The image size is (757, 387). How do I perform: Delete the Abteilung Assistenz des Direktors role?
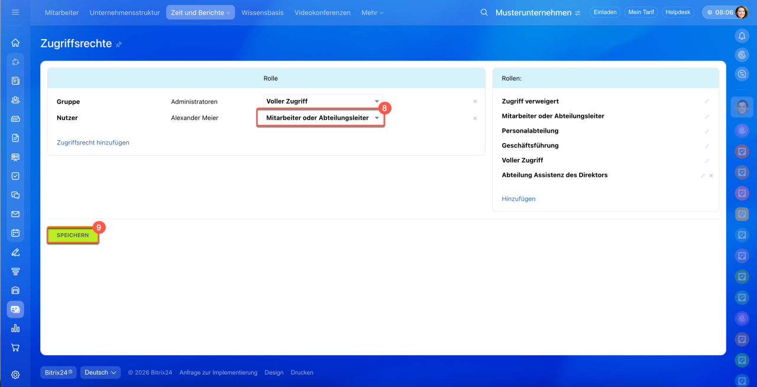[x=711, y=176]
